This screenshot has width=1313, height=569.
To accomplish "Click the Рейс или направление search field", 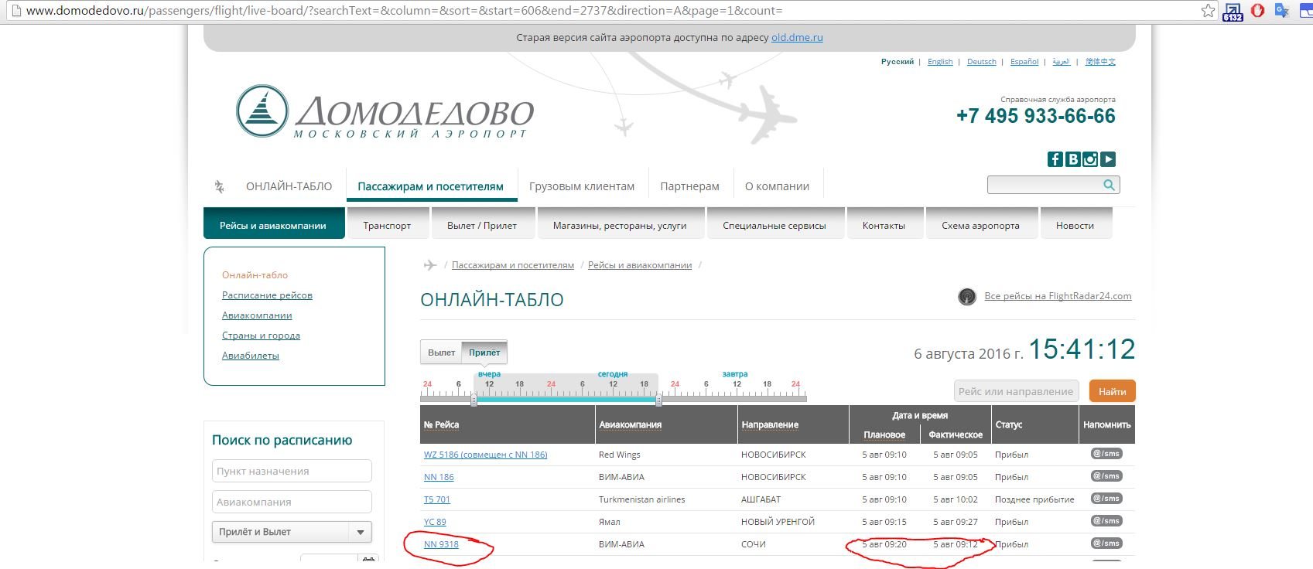I will tap(1017, 391).
